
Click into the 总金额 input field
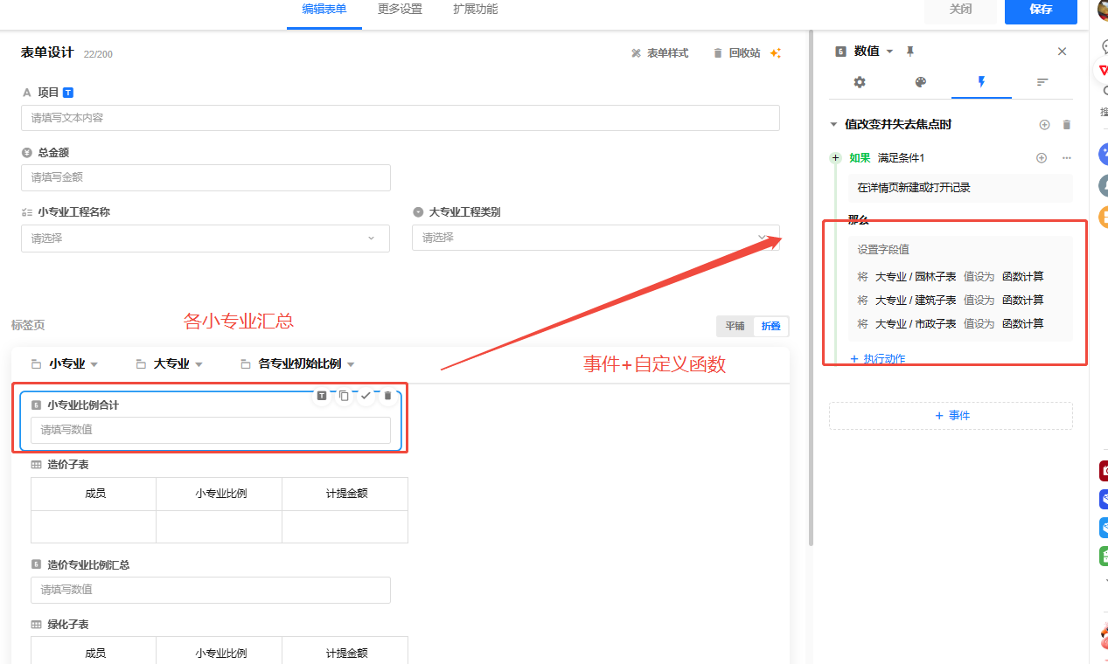point(206,177)
